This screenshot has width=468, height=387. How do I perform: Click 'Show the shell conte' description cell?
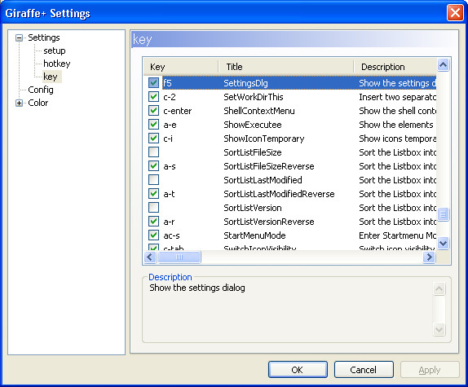click(x=397, y=111)
